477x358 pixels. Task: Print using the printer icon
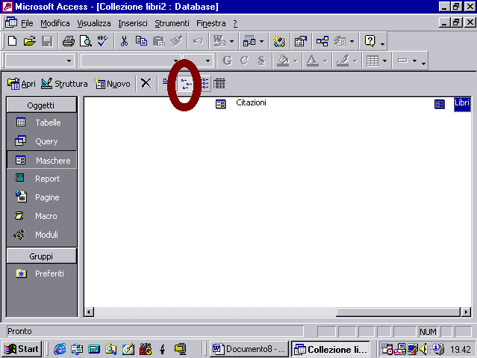tap(68, 41)
